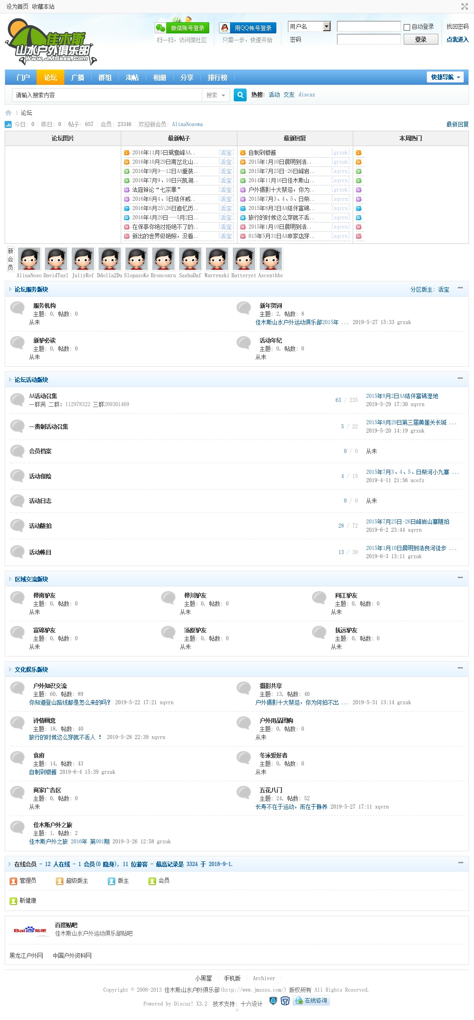
Task: Open the 快捷导航 dropdown
Action: pyautogui.click(x=445, y=77)
